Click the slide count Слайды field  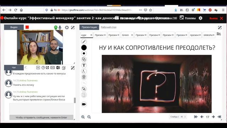tap(178, 117)
